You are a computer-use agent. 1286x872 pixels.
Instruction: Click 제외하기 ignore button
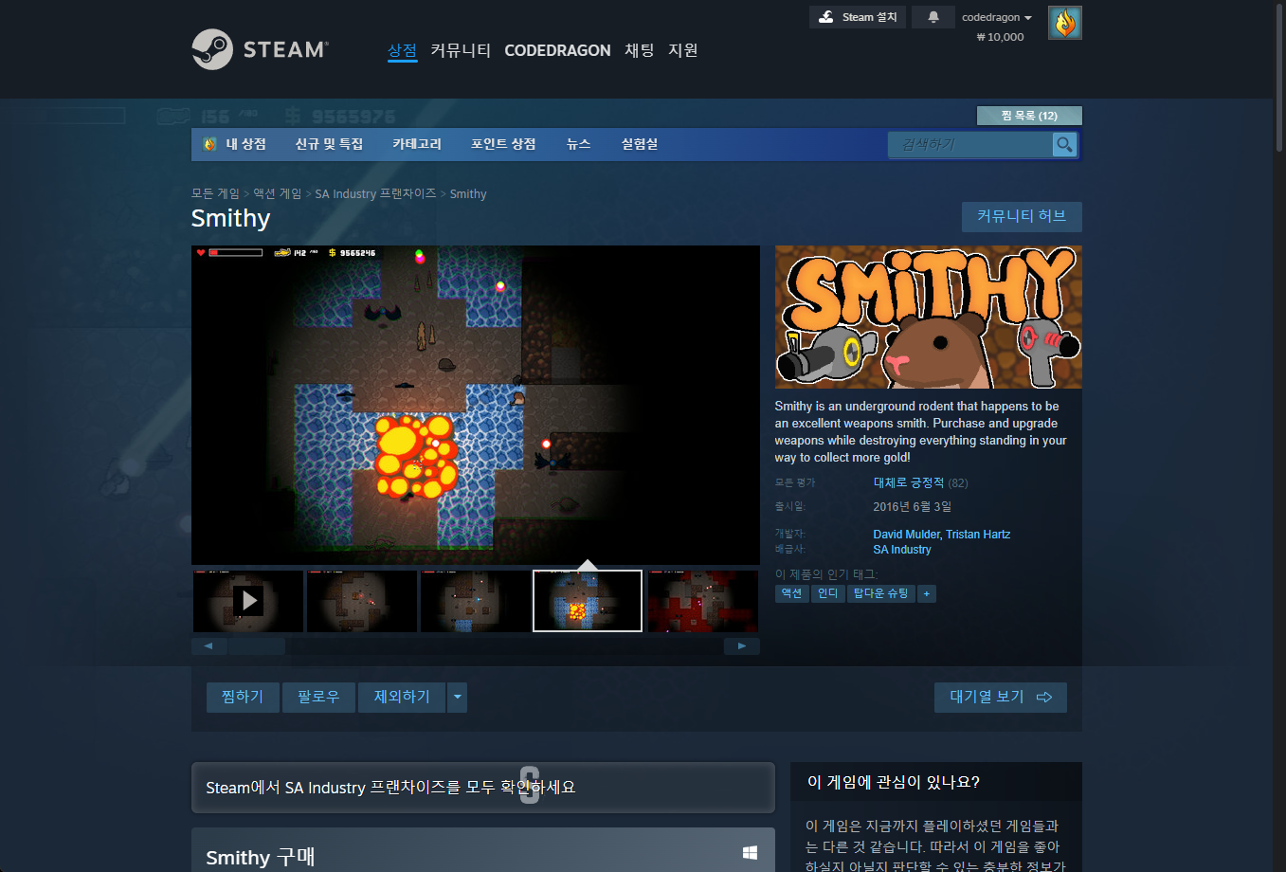pyautogui.click(x=402, y=698)
